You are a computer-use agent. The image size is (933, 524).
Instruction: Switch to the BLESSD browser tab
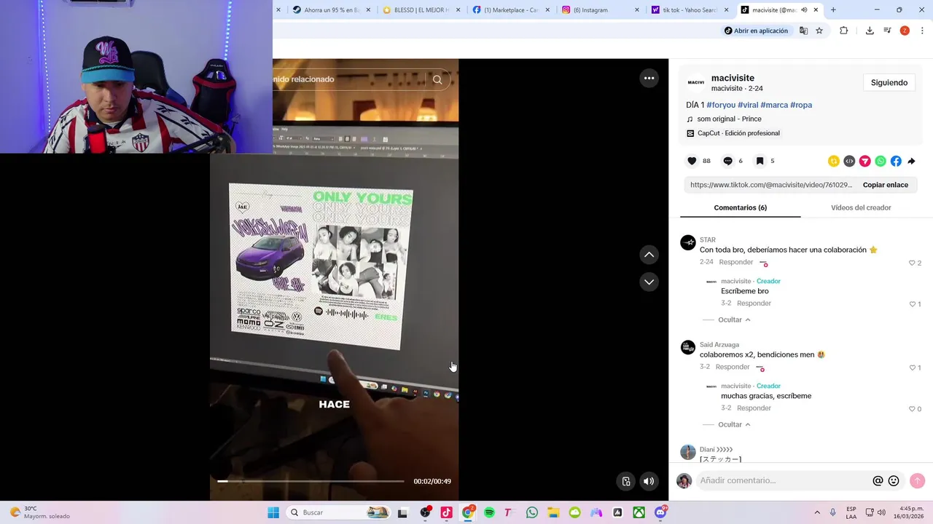tap(421, 9)
